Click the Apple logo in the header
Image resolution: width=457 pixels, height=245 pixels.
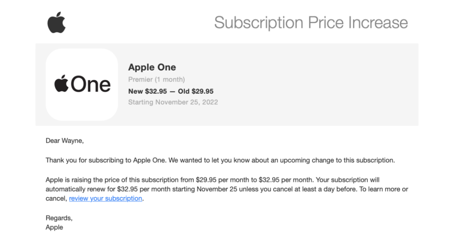[x=56, y=22]
